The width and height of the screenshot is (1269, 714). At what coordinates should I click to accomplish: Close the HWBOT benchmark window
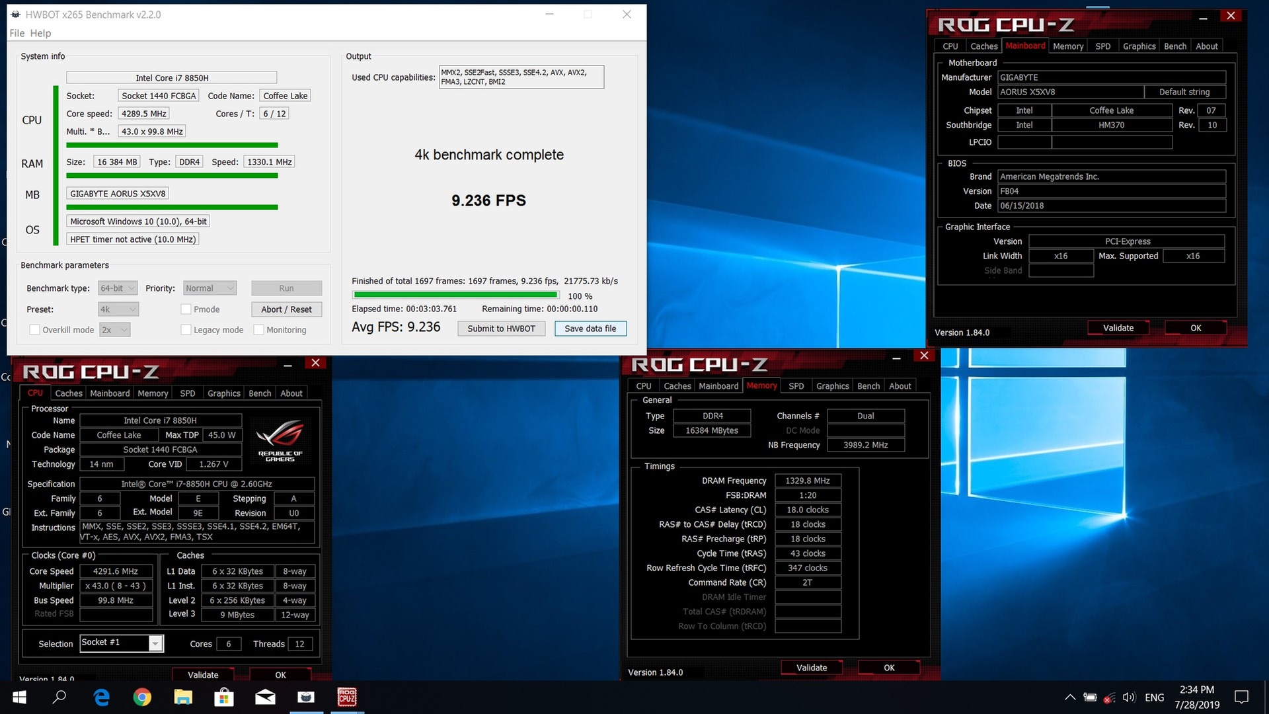627,15
